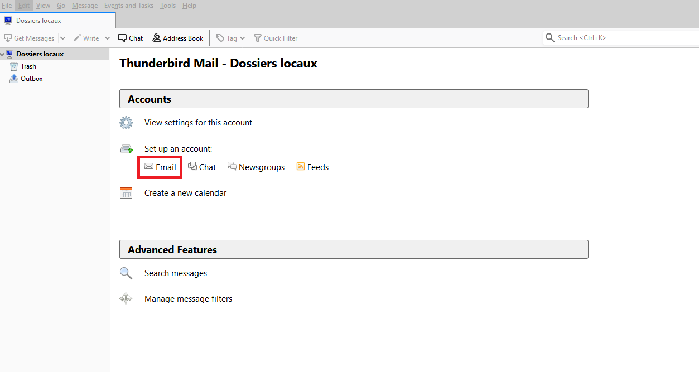Click the new calendar icon
This screenshot has width=699, height=372.
click(x=126, y=193)
